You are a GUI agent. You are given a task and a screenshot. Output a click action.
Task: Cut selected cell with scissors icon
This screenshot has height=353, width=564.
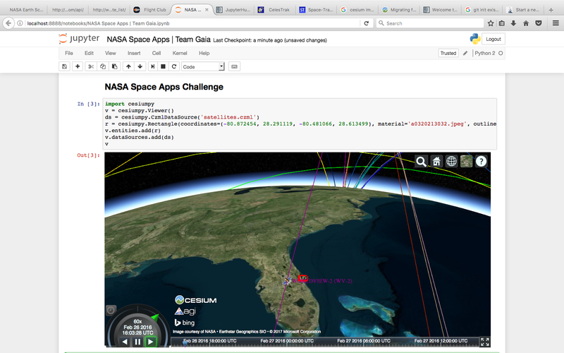click(x=90, y=66)
